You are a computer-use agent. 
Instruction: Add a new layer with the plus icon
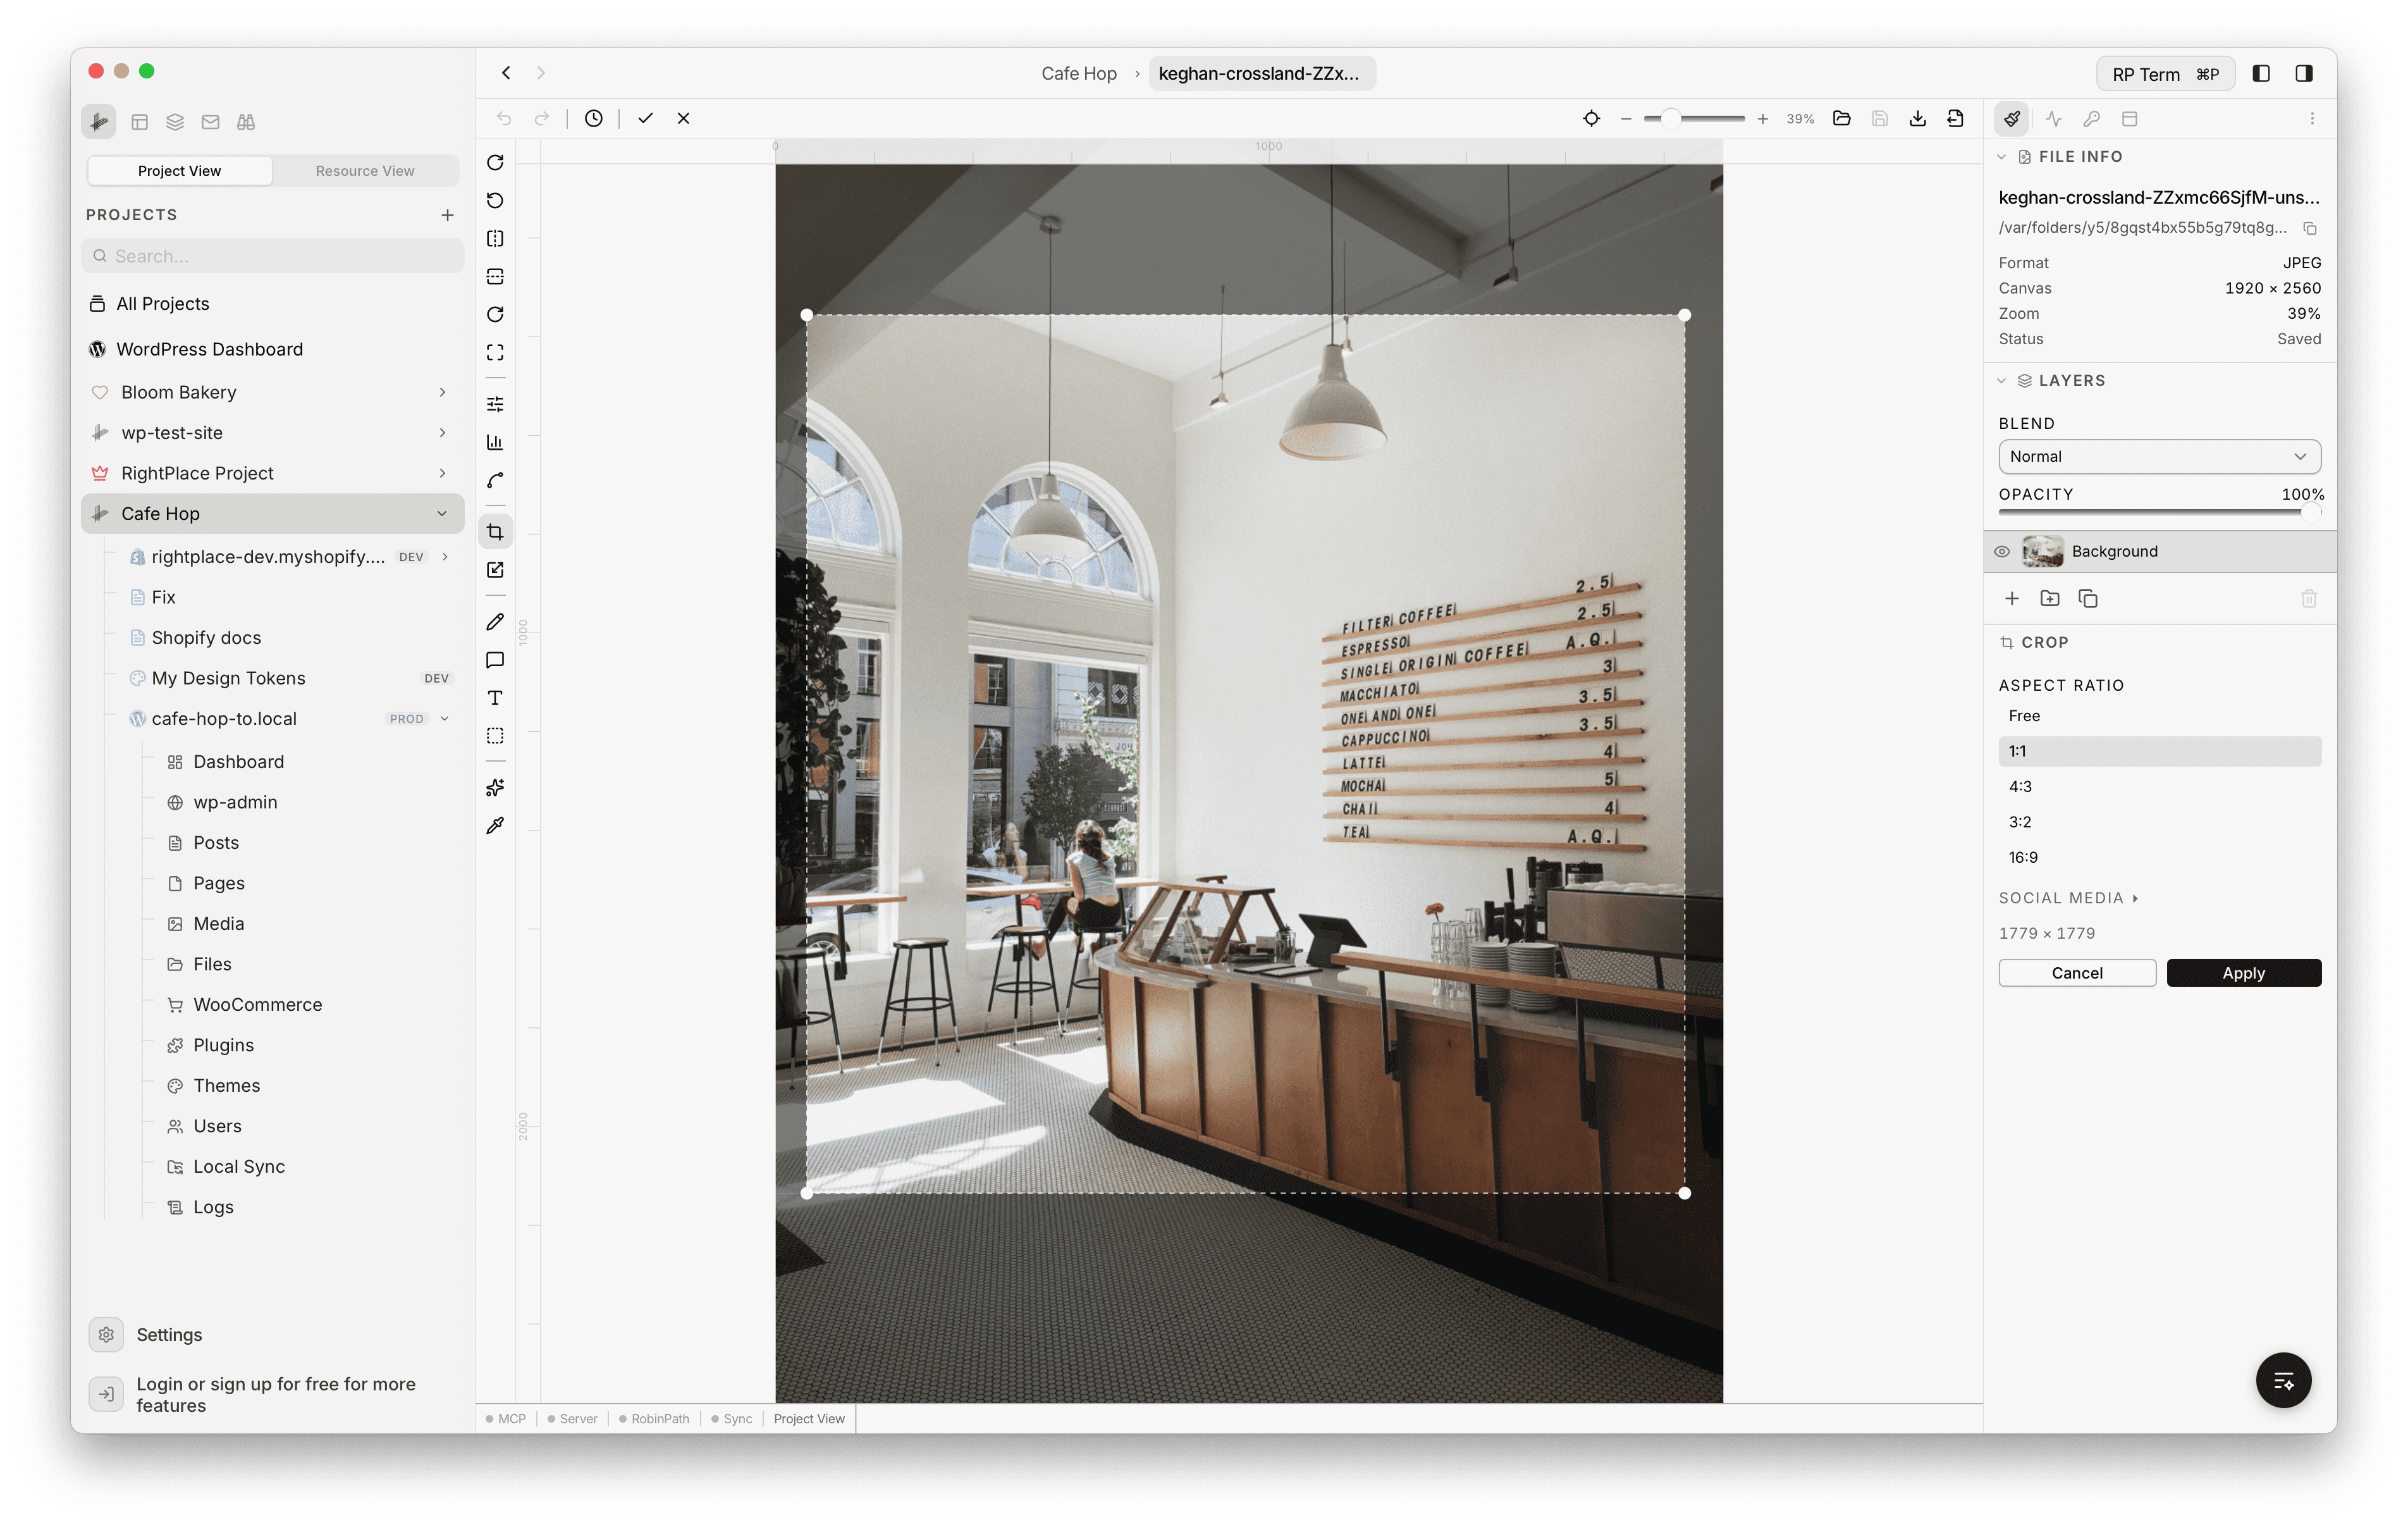pos(2012,597)
